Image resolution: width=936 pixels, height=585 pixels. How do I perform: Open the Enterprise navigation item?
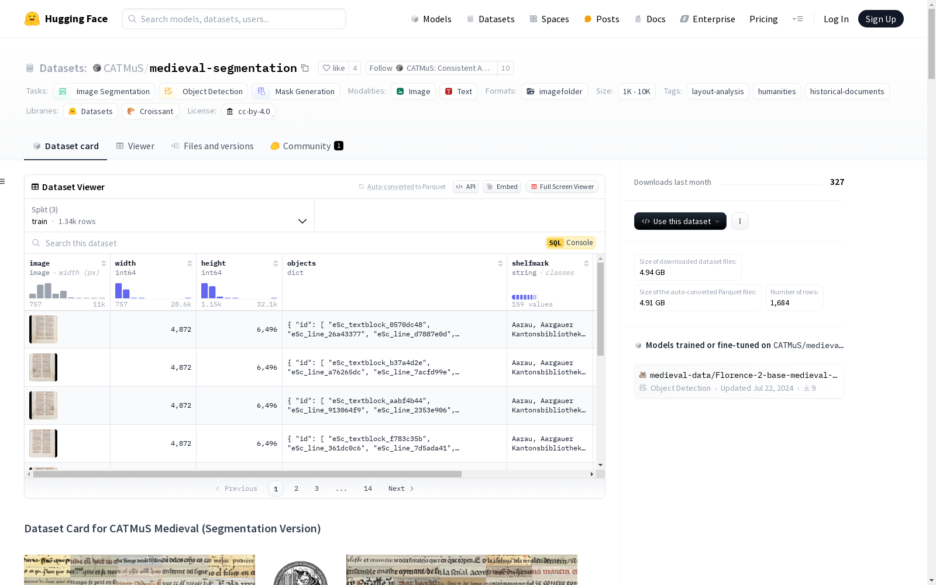707,19
